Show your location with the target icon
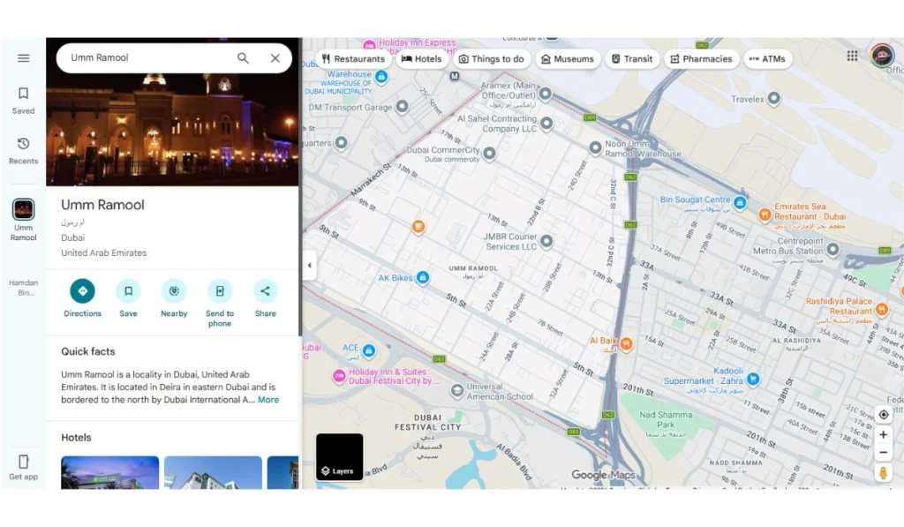Viewport: 904px width, 527px height. (883, 415)
